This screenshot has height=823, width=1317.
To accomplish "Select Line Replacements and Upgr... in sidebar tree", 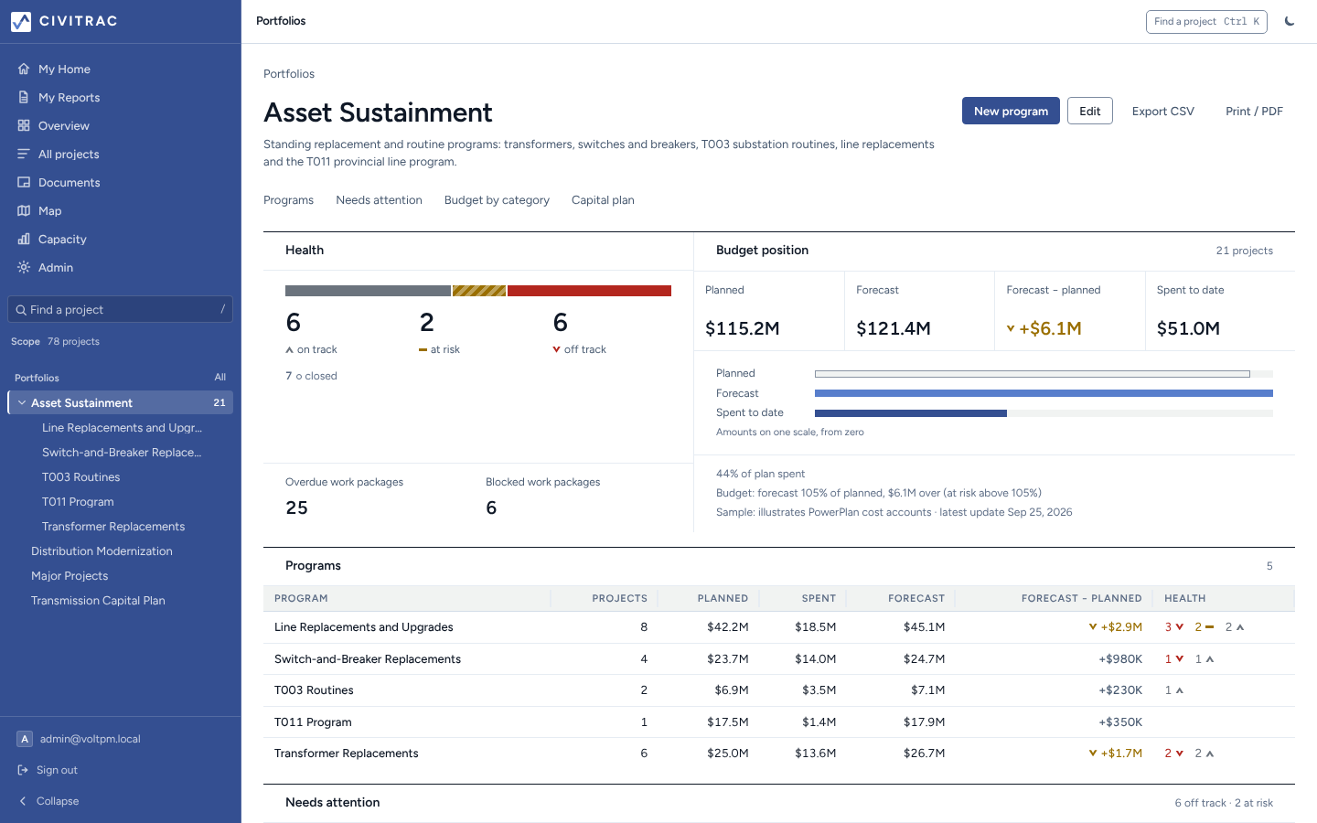I will [x=122, y=427].
